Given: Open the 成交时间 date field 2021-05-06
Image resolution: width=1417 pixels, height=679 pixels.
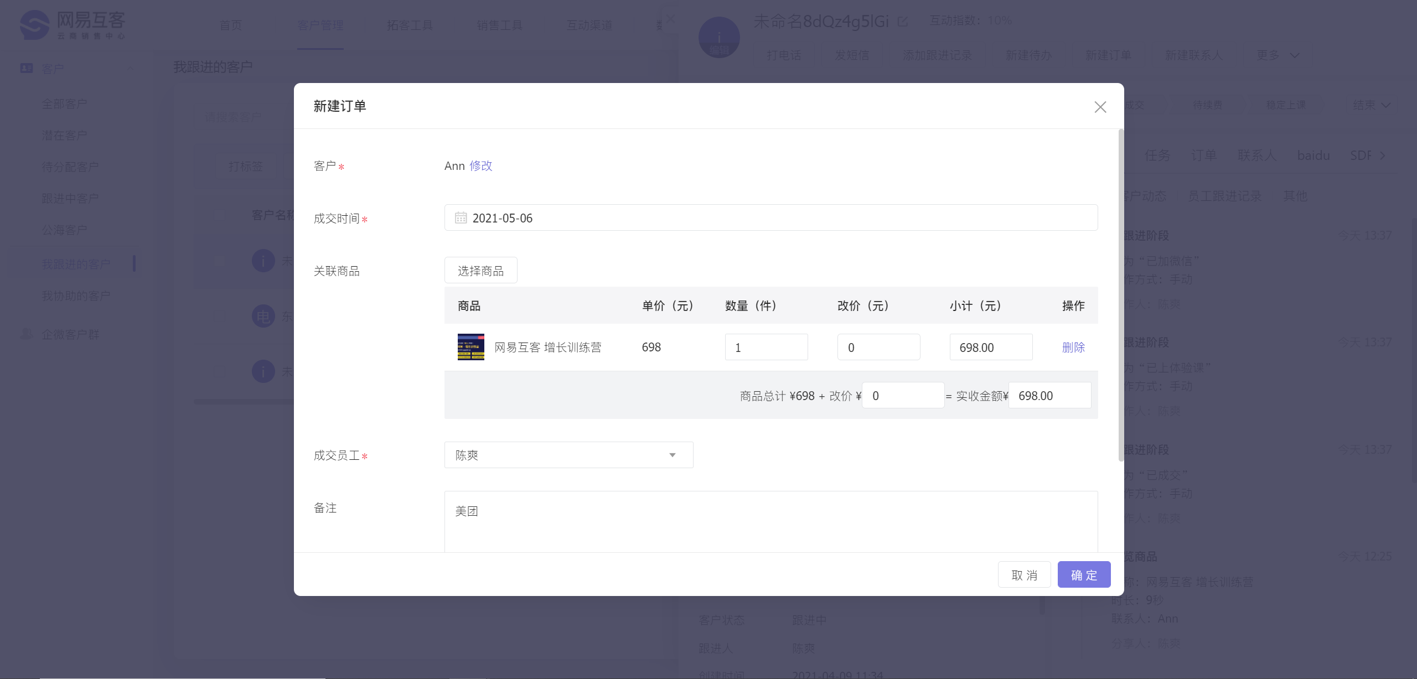Looking at the screenshot, I should pyautogui.click(x=770, y=217).
